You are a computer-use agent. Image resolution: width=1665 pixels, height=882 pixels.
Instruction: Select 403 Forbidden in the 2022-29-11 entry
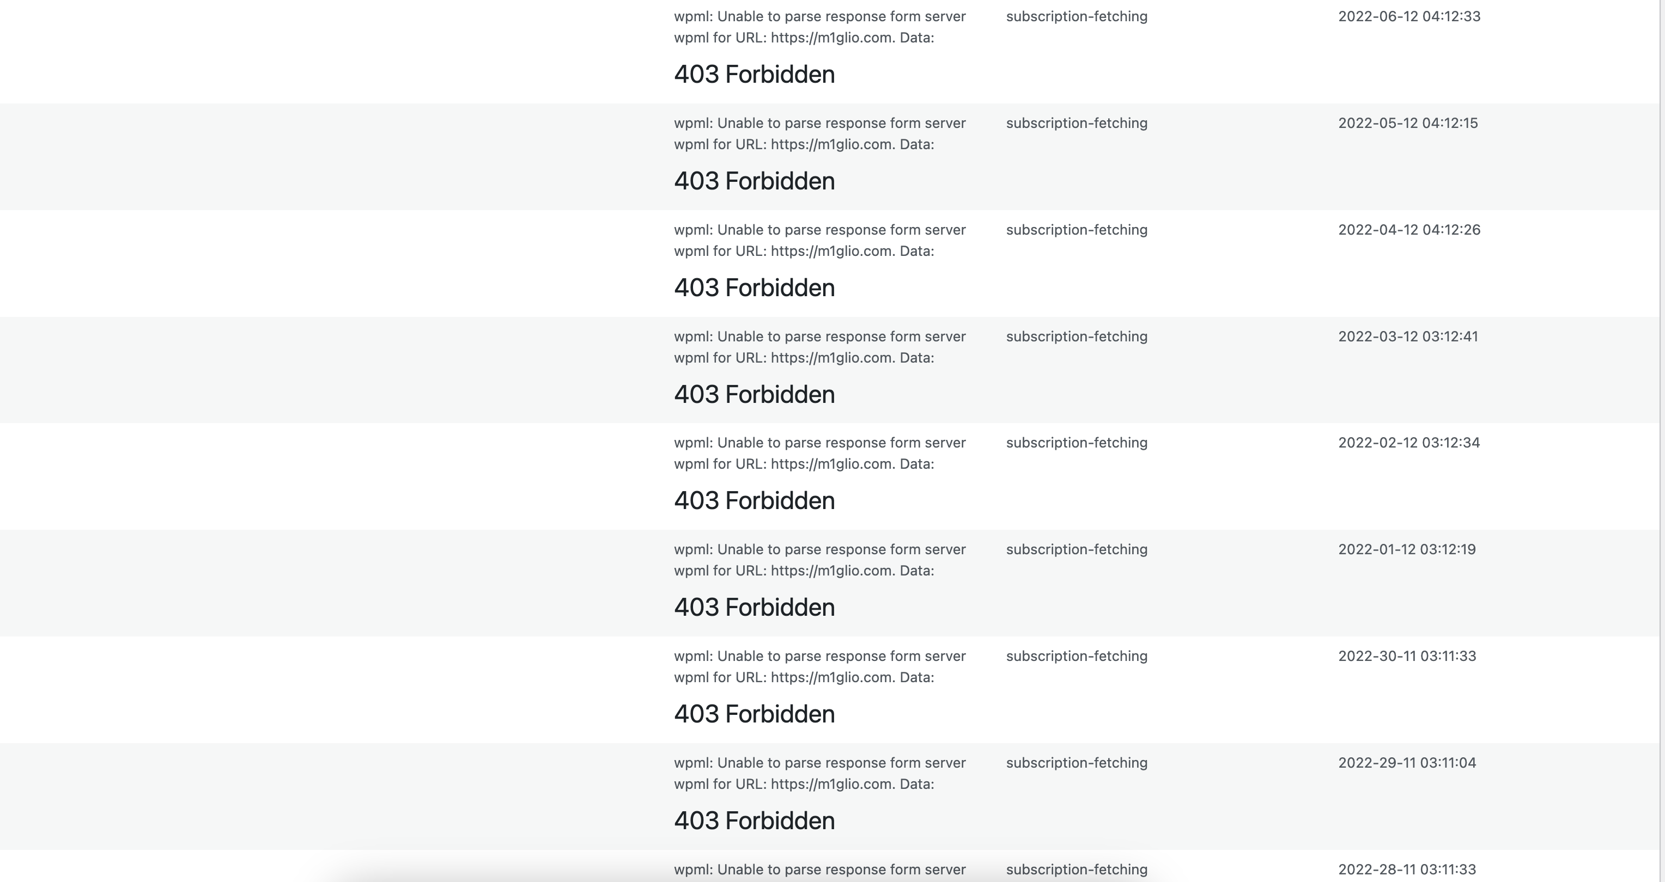coord(754,820)
